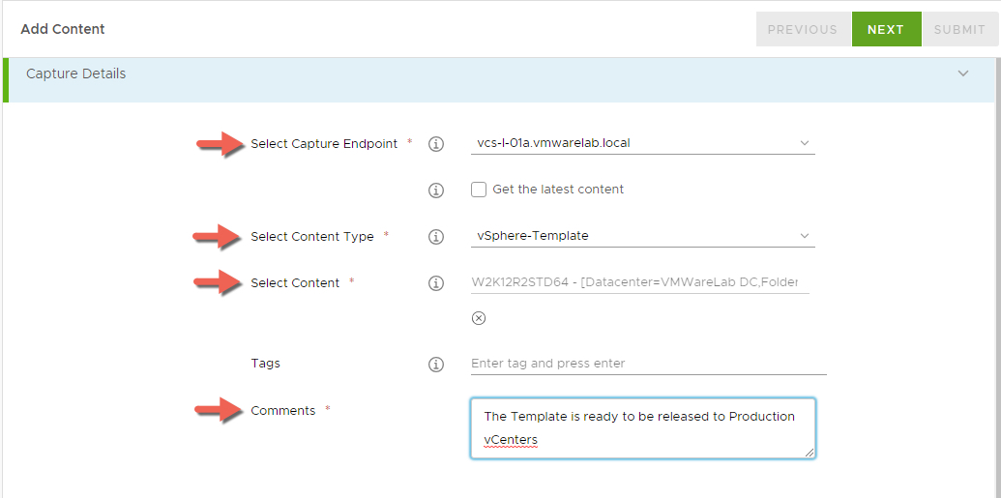Open the Select Content Type dropdown
The image size is (1001, 498).
642,236
